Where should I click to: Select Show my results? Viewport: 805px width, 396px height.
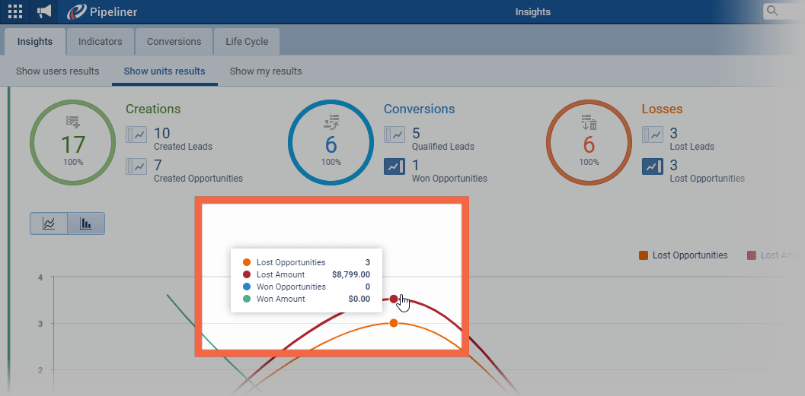pyautogui.click(x=266, y=71)
